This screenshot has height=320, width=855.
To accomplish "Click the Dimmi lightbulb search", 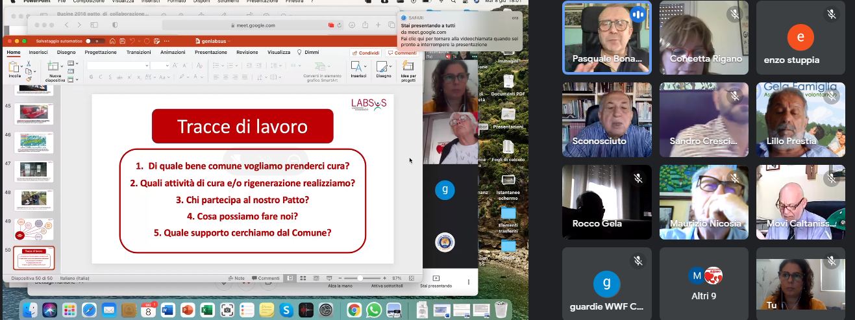I will pyautogui.click(x=308, y=53).
